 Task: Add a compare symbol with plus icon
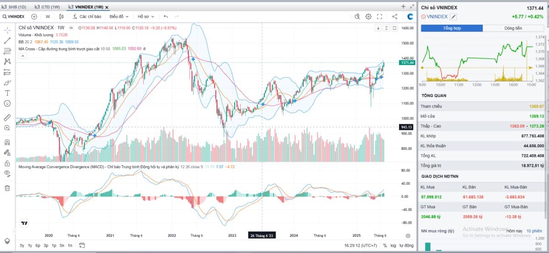[34, 16]
